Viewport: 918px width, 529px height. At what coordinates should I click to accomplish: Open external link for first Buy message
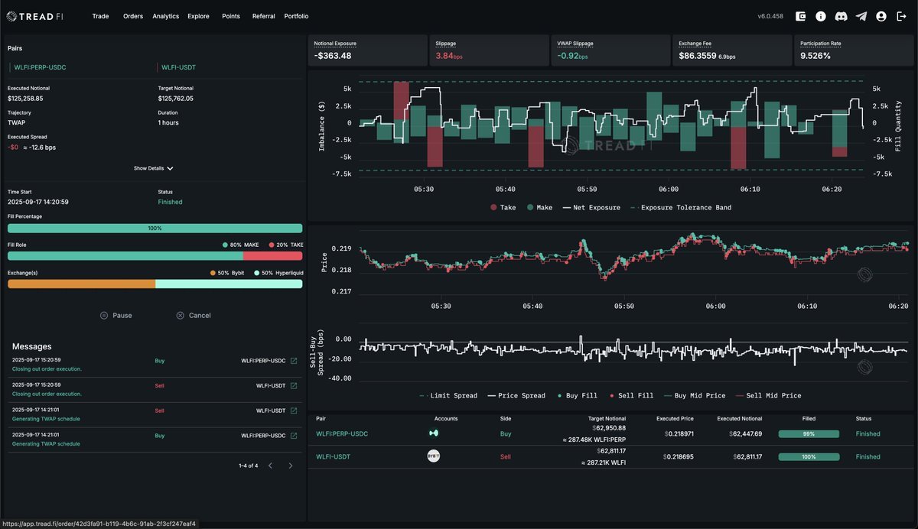pyautogui.click(x=293, y=360)
